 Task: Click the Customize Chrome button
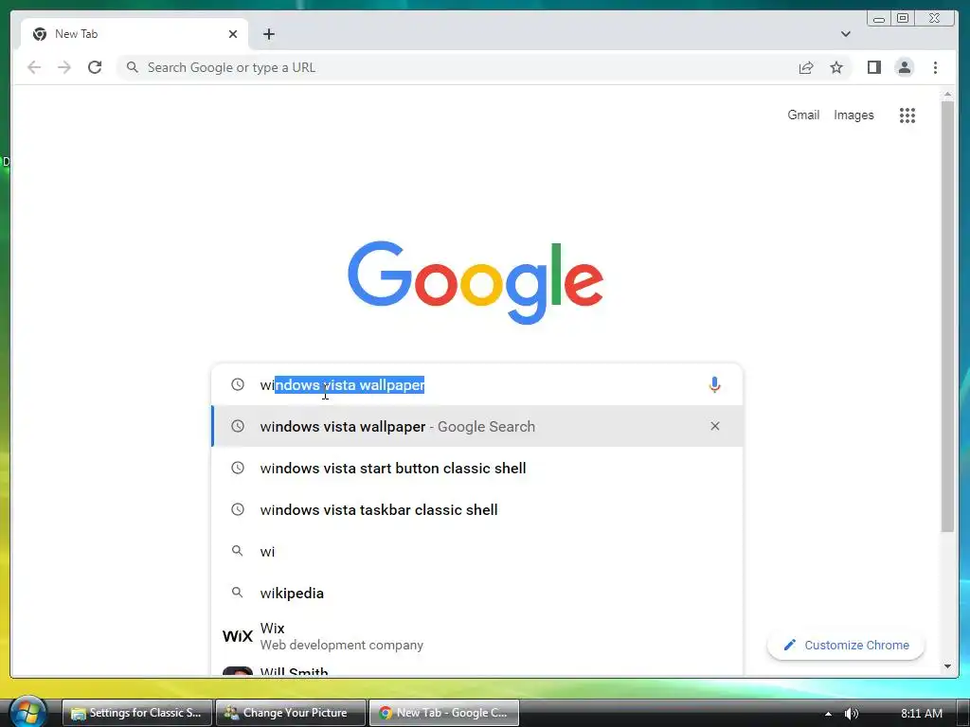coord(846,645)
